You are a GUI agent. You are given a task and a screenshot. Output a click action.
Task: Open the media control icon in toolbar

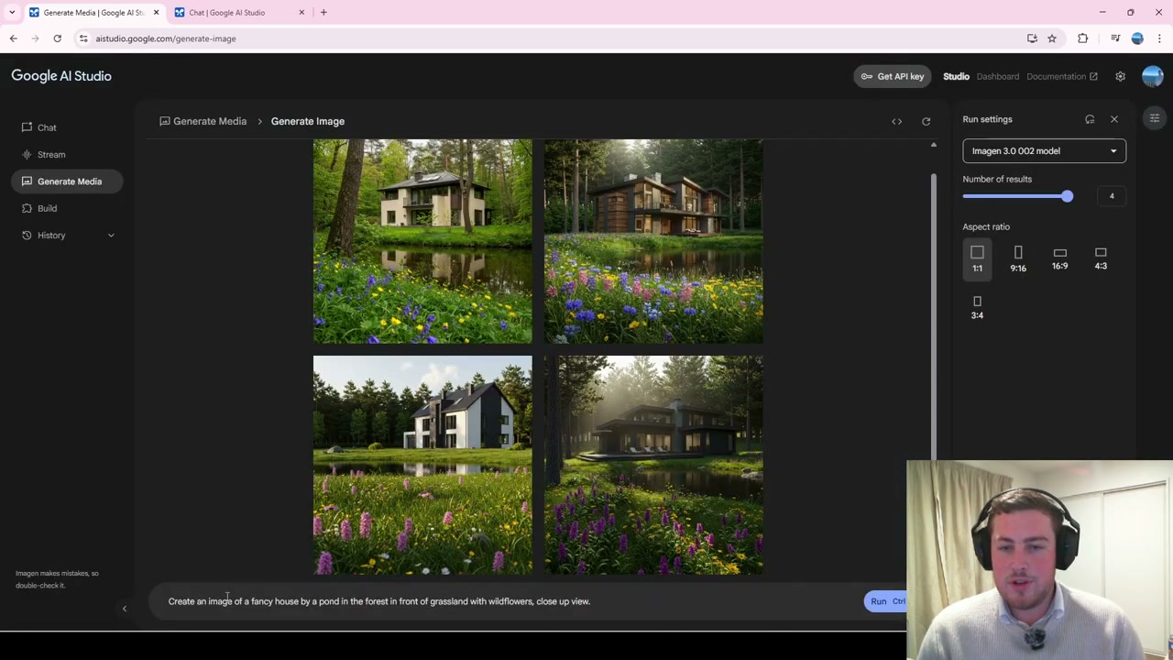[x=1114, y=38]
